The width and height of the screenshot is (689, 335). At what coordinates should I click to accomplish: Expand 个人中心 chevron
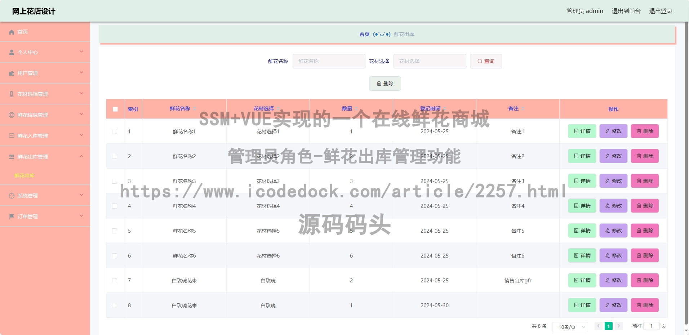pos(81,52)
